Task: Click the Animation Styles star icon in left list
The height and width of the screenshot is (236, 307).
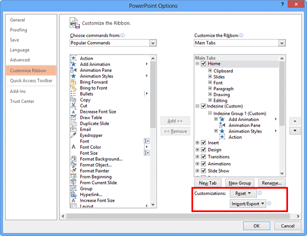Action: coord(74,76)
